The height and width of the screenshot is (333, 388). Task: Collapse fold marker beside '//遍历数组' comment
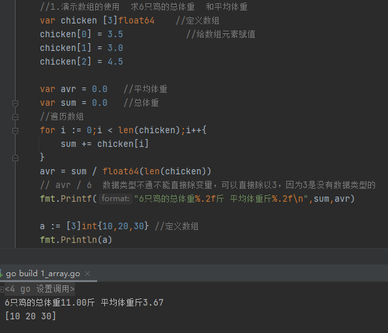(x=15, y=117)
